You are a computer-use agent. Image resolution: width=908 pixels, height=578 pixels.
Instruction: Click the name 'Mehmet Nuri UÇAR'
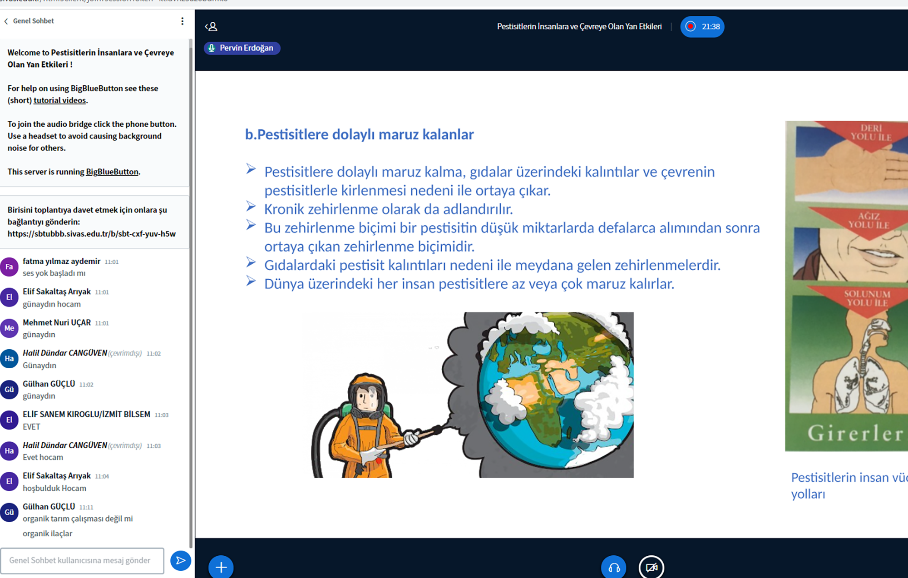[x=57, y=322]
